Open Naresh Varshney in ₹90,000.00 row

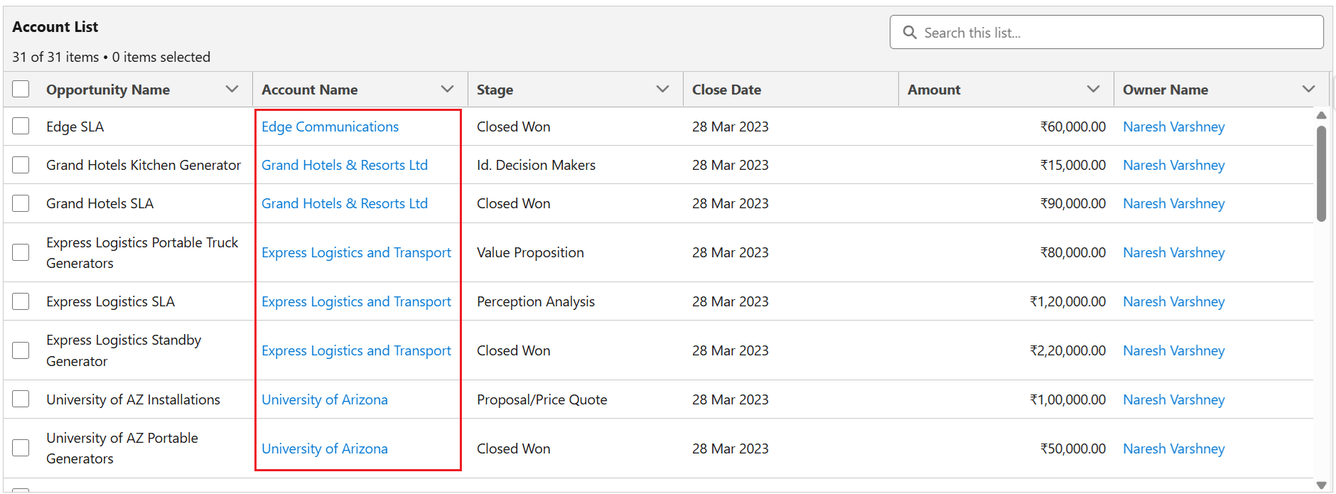(x=1173, y=203)
